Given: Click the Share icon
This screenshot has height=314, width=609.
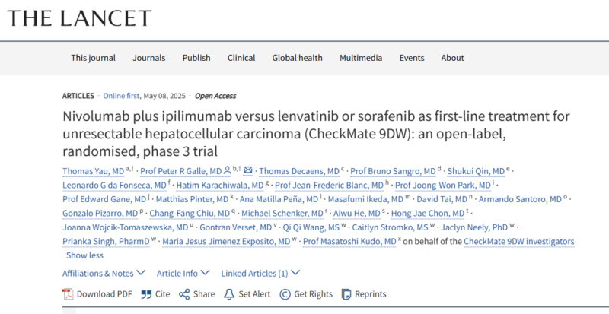Looking at the screenshot, I should click(x=184, y=293).
